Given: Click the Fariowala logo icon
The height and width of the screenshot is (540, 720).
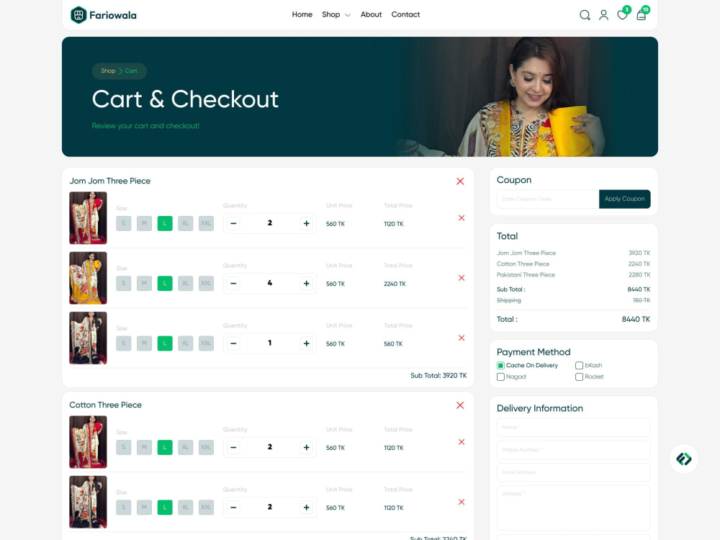Looking at the screenshot, I should 78,15.
